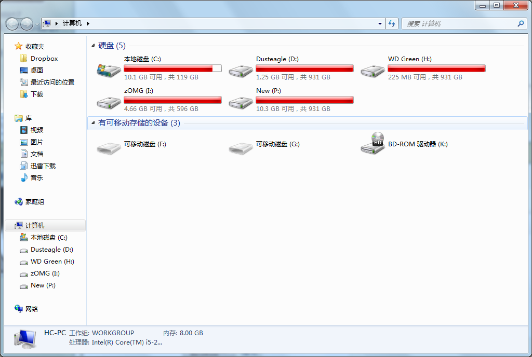Click the search magnifier icon
The width and height of the screenshot is (532, 357).
[x=521, y=23]
